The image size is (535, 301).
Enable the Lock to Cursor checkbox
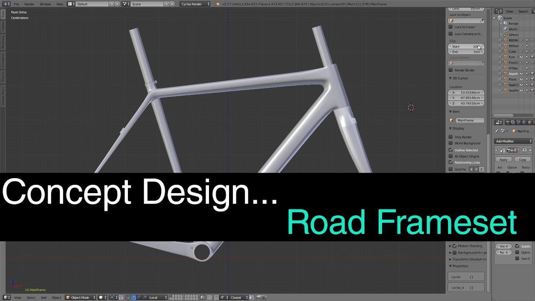[451, 27]
